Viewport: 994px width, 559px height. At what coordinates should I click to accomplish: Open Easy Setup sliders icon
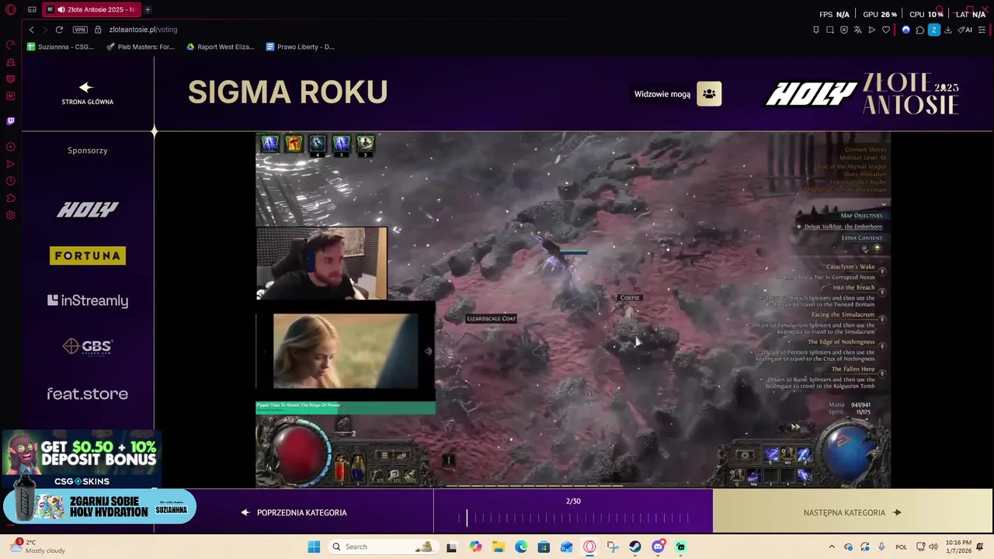pyautogui.click(x=982, y=30)
